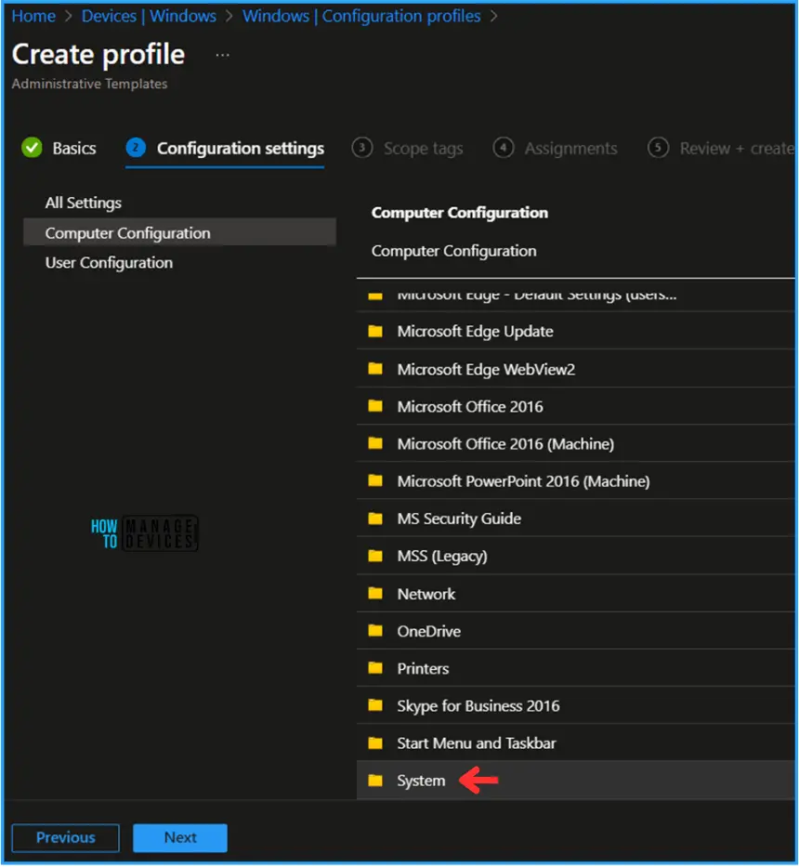Click the step 5 circle for Review + create
Image resolution: width=799 pixels, height=867 pixels.
click(x=658, y=148)
